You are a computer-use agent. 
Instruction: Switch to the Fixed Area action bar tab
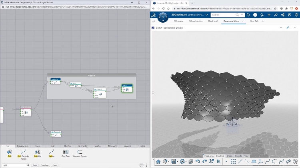pos(209,156)
